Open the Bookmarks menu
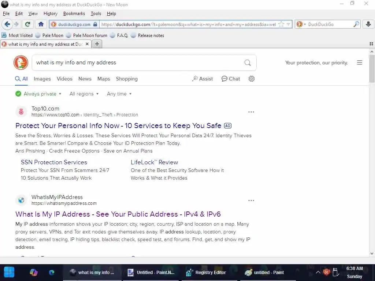 [x=74, y=14]
